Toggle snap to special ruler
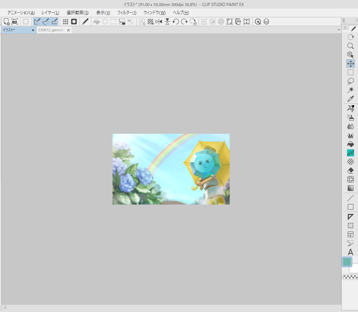 pyautogui.click(x=46, y=22)
